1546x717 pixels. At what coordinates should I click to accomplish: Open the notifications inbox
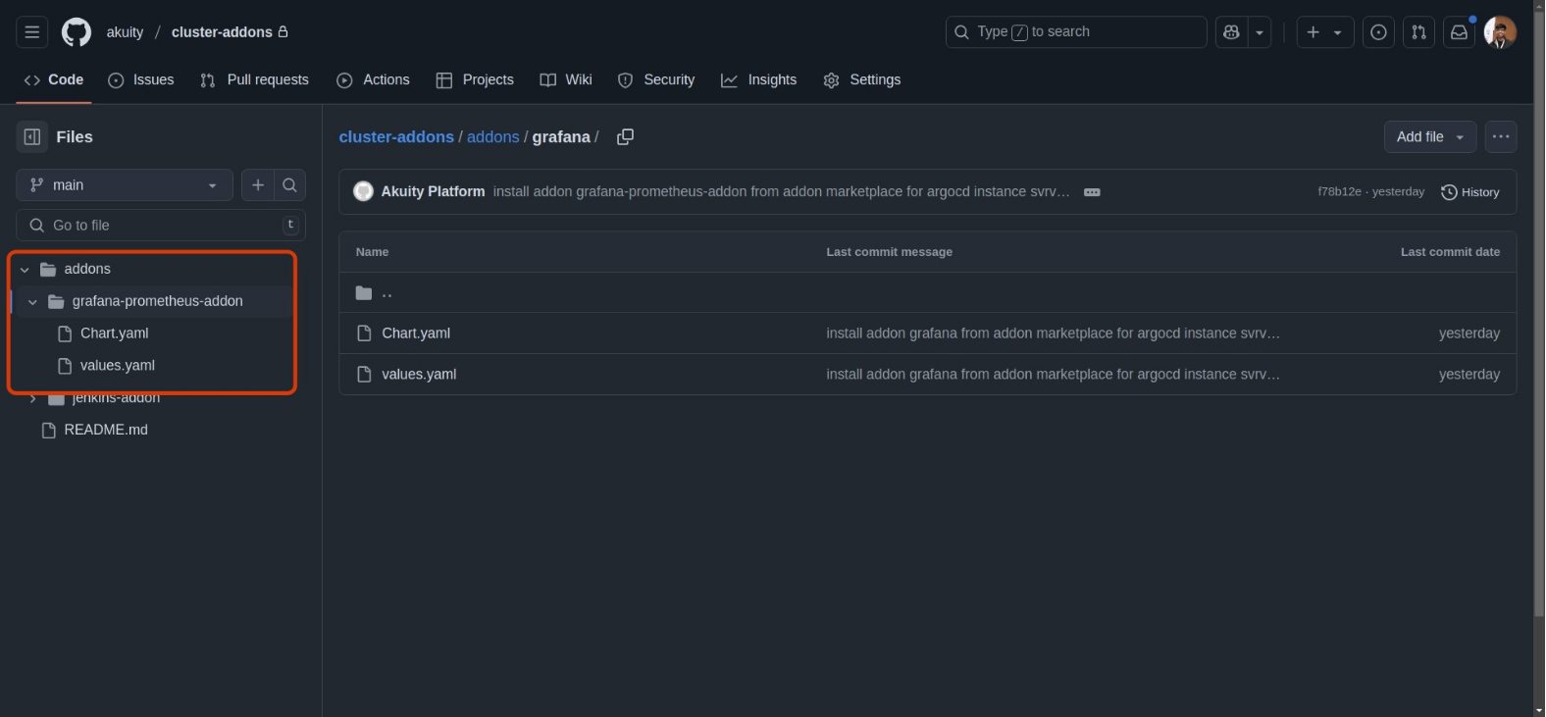1459,32
